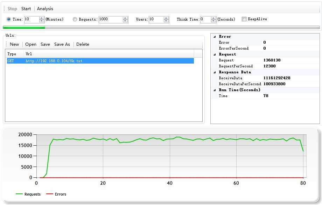322x205 pixels.
Task: Click New in the Urls toolbar
Action: 14,44
